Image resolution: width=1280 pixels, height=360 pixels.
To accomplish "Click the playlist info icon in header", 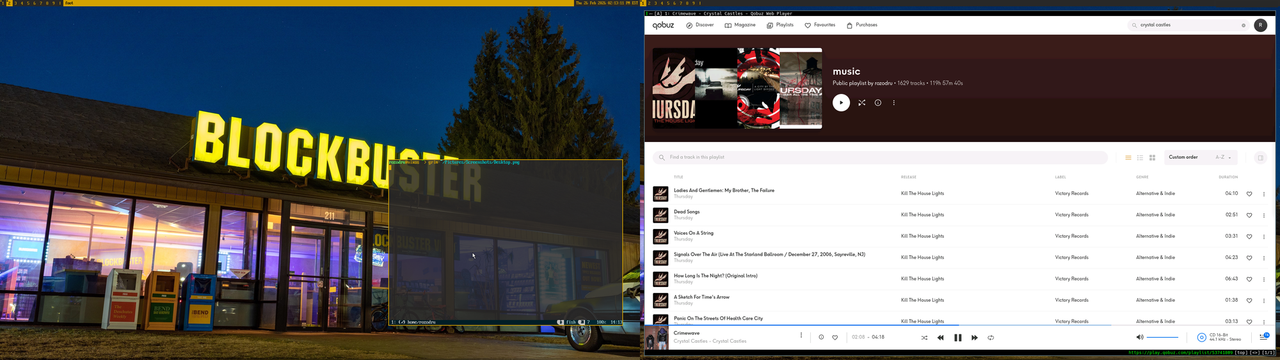I will (877, 103).
